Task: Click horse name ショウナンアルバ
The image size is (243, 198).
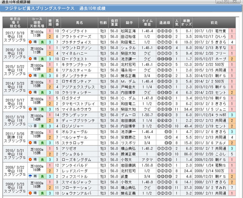Action: coord(76,193)
